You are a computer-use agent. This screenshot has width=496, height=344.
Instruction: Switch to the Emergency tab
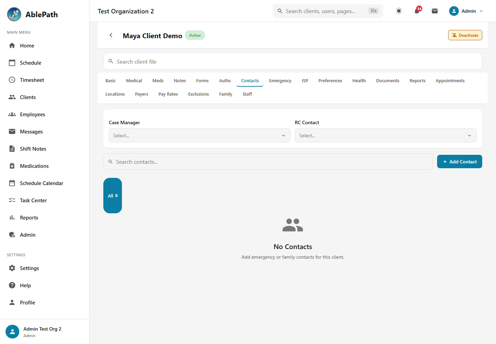(x=280, y=80)
